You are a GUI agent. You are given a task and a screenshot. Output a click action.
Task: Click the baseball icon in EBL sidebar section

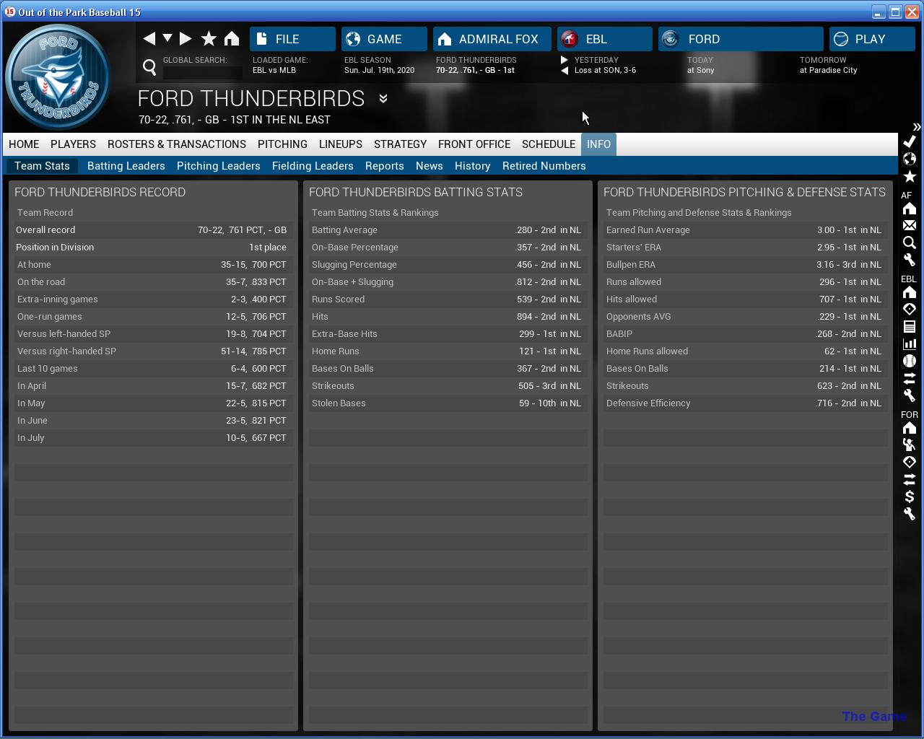(x=910, y=361)
